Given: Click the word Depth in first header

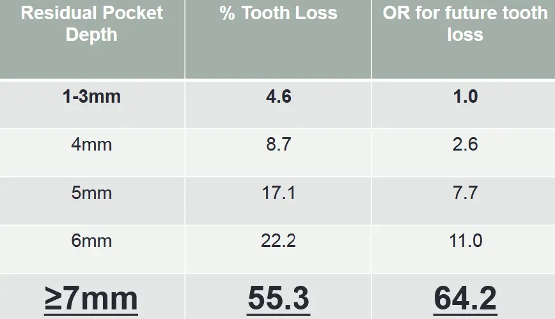Looking at the screenshot, I should [91, 34].
